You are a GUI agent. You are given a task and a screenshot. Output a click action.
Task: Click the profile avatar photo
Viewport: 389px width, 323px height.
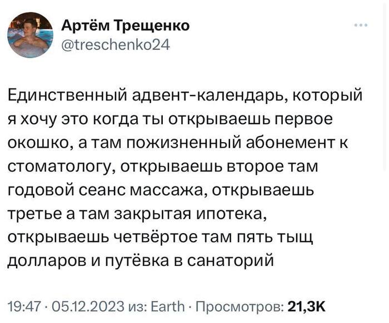[x=30, y=35]
